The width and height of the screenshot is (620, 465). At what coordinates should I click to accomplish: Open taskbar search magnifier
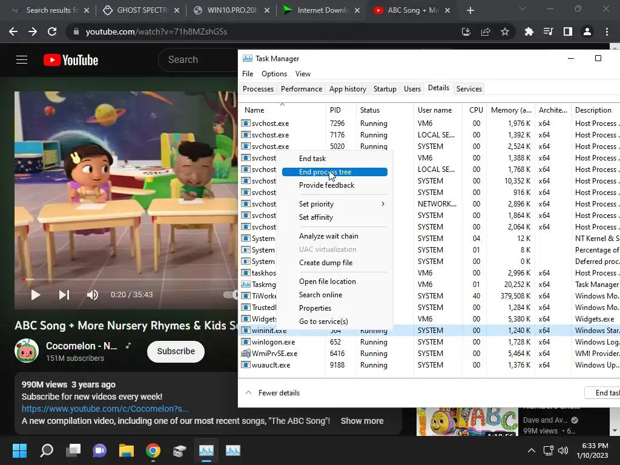pos(47,450)
